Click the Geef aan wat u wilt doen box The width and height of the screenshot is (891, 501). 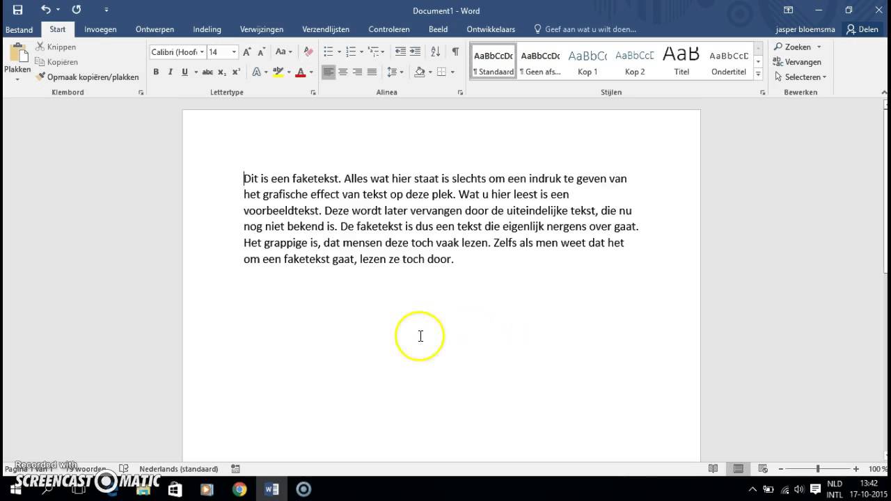pos(585,29)
